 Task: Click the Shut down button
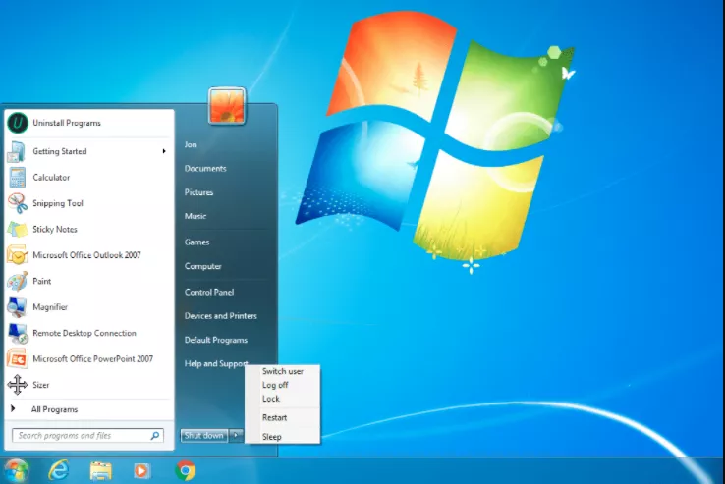point(204,436)
